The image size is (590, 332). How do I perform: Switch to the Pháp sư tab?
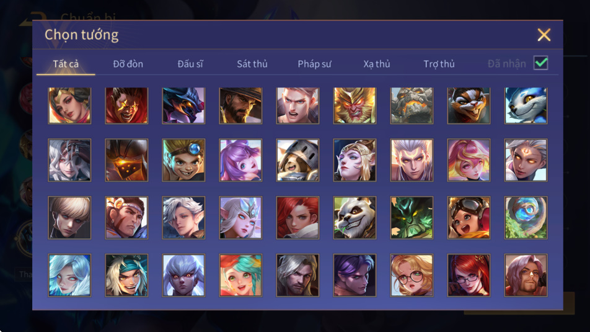click(315, 64)
